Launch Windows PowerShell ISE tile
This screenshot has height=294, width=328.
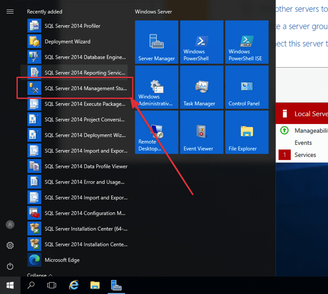pyautogui.click(x=247, y=42)
